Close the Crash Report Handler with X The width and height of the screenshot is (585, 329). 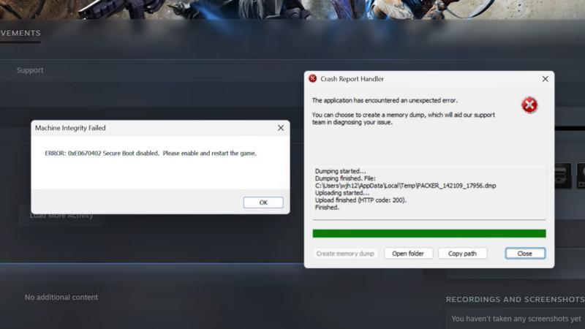(545, 79)
